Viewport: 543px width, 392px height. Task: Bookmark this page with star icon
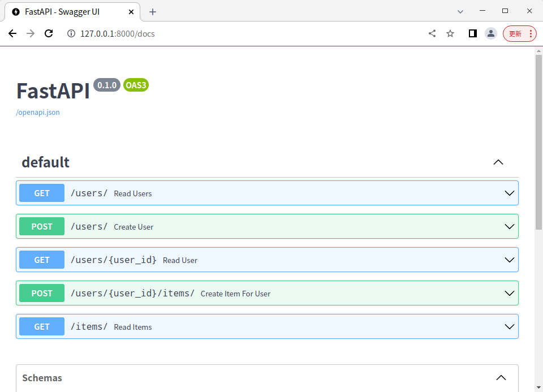pyautogui.click(x=450, y=33)
